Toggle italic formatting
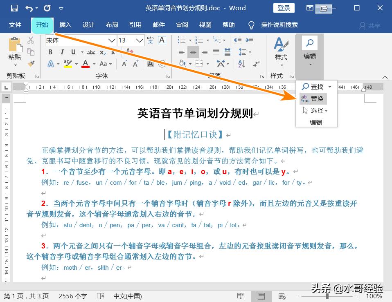Viewport: 392px width, 302px height. coord(62,52)
